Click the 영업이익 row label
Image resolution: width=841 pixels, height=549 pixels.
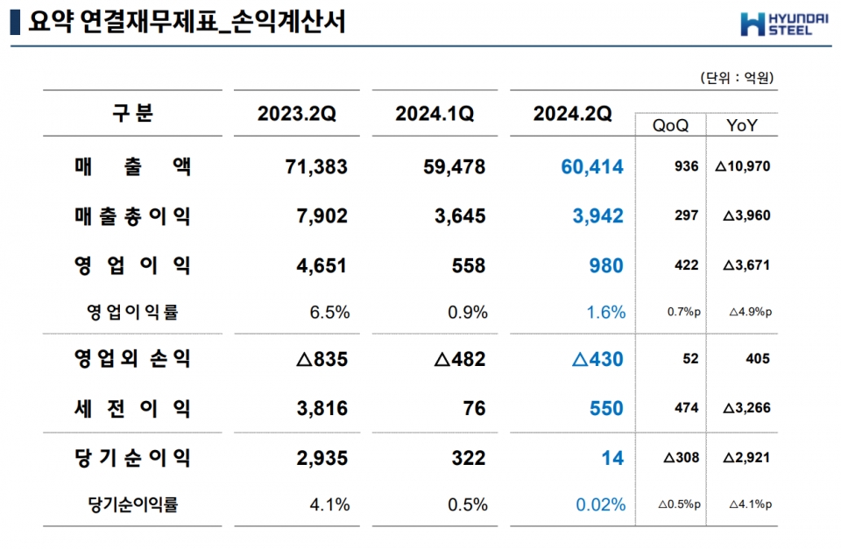[132, 265]
